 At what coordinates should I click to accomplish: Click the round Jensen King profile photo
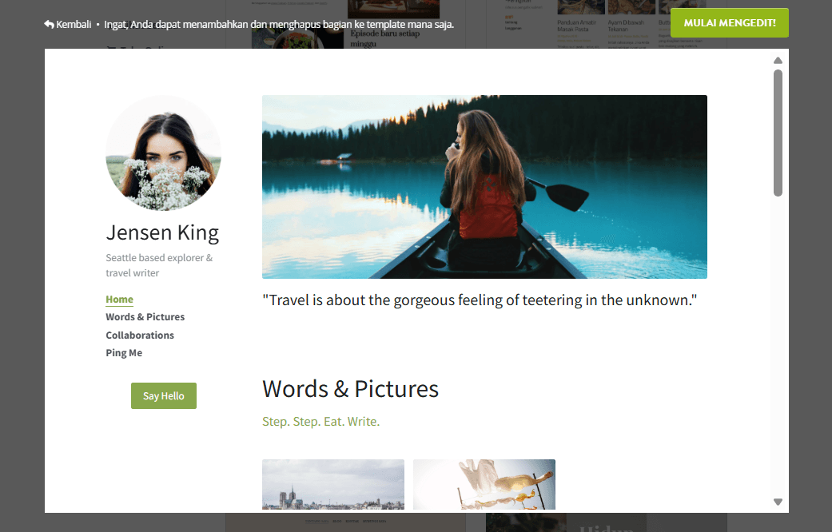tap(163, 153)
